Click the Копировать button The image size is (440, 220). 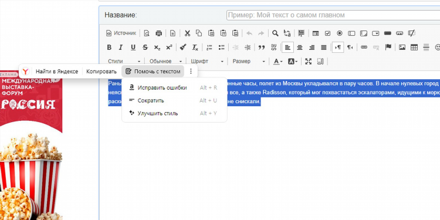pyautogui.click(x=101, y=71)
